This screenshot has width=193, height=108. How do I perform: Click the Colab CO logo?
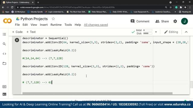click(7, 21)
